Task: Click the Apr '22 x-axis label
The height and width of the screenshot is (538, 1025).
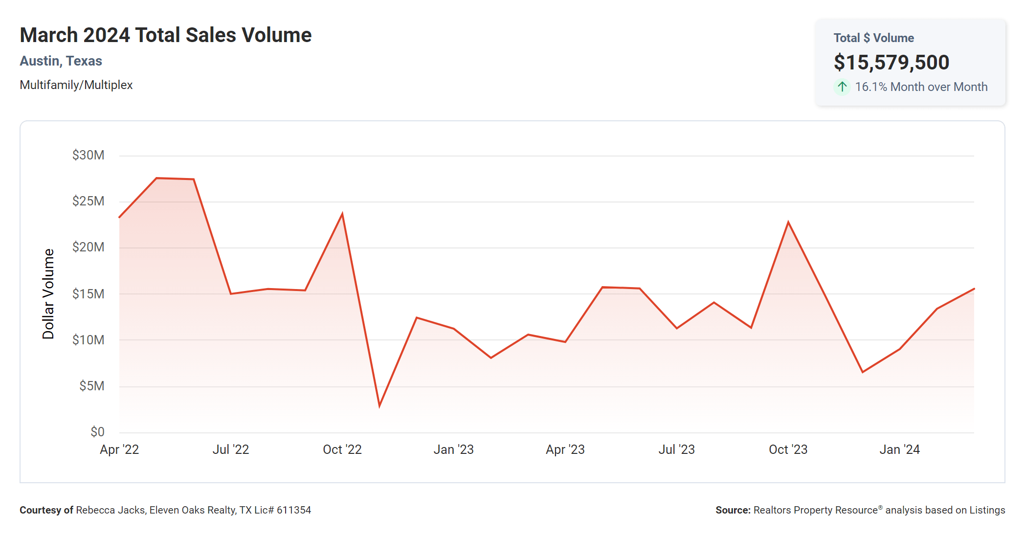Action: [x=119, y=449]
